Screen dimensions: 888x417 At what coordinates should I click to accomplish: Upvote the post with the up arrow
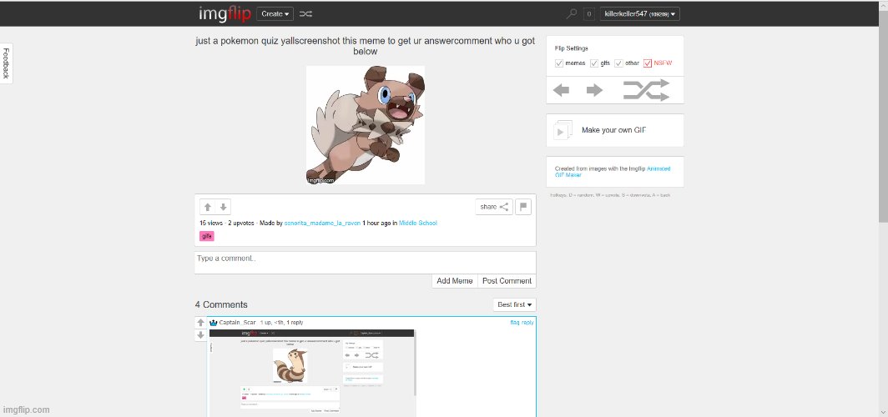point(208,207)
